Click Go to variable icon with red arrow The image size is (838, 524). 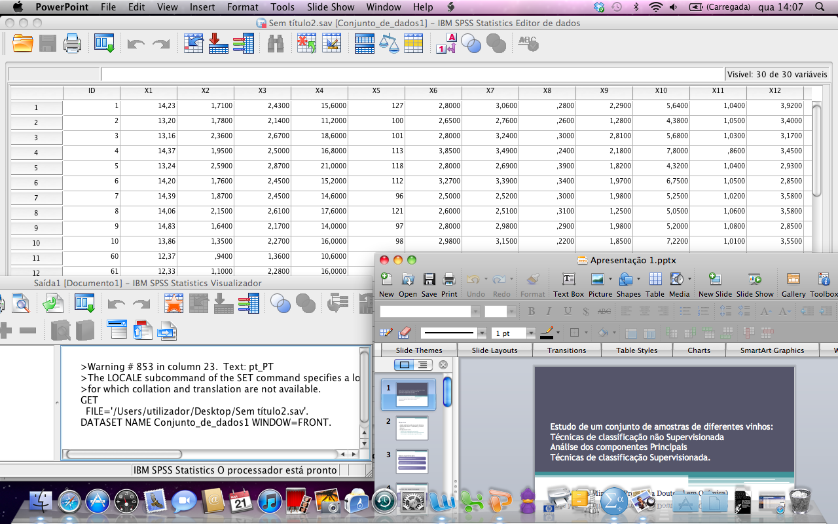click(x=218, y=44)
